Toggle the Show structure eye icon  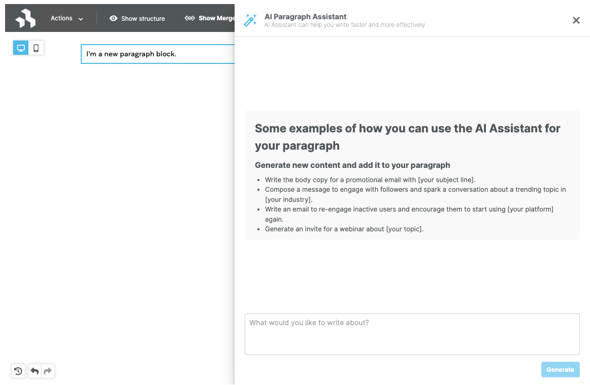tap(114, 18)
